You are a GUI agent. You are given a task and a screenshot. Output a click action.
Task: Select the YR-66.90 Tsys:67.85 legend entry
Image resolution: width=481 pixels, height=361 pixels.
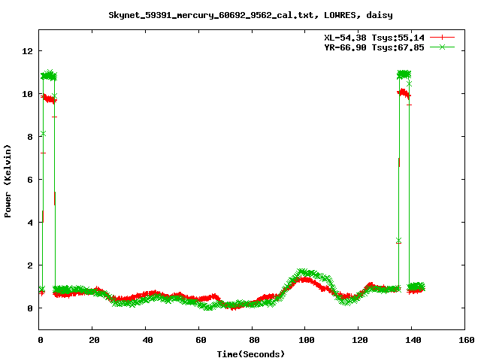(374, 47)
